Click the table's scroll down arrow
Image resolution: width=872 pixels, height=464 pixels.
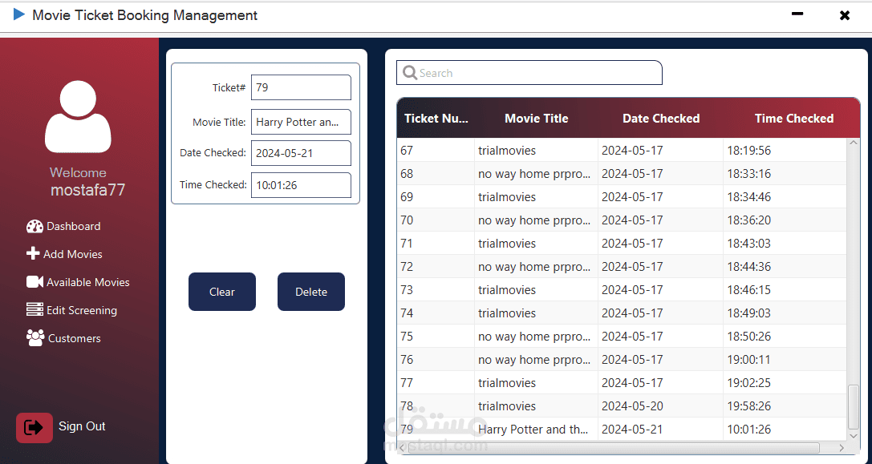click(x=854, y=437)
